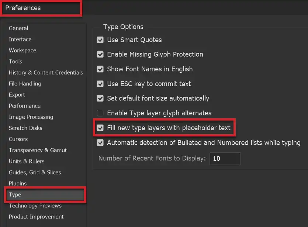Viewport: 308px width, 227px height.
Task: Disable Set default font size automatically
Action: [x=100, y=98]
